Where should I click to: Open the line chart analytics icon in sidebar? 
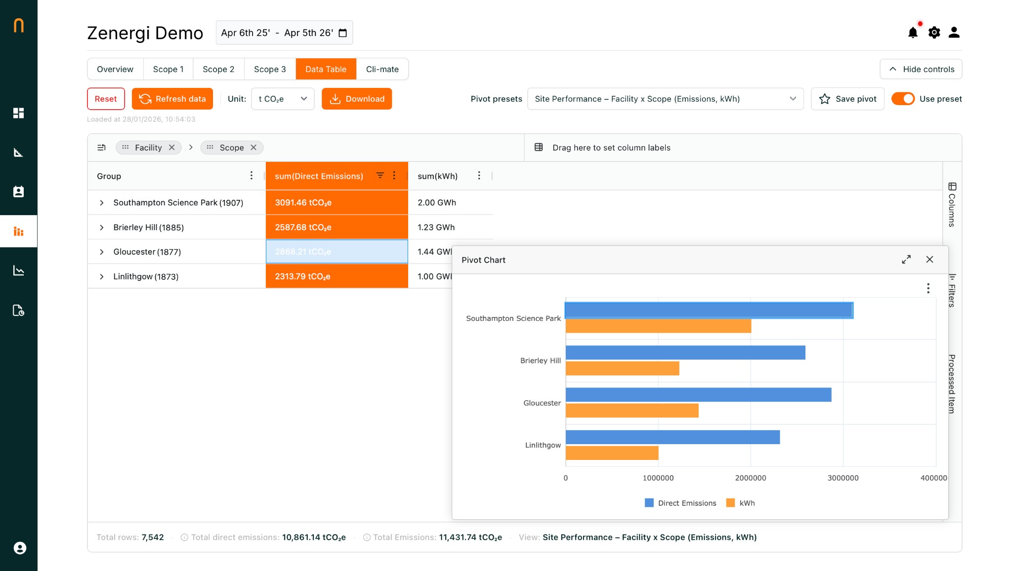click(x=19, y=270)
